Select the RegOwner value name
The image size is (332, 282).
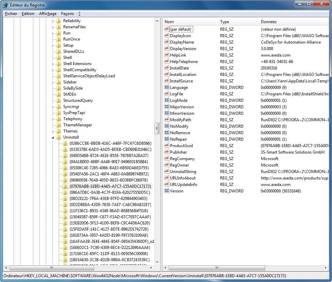(x=180, y=165)
